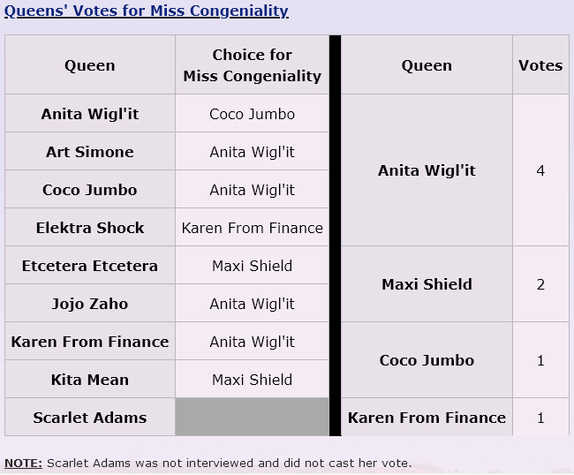Select the vote count 4 for Anita Wigl'it
574x475 pixels.
(540, 170)
